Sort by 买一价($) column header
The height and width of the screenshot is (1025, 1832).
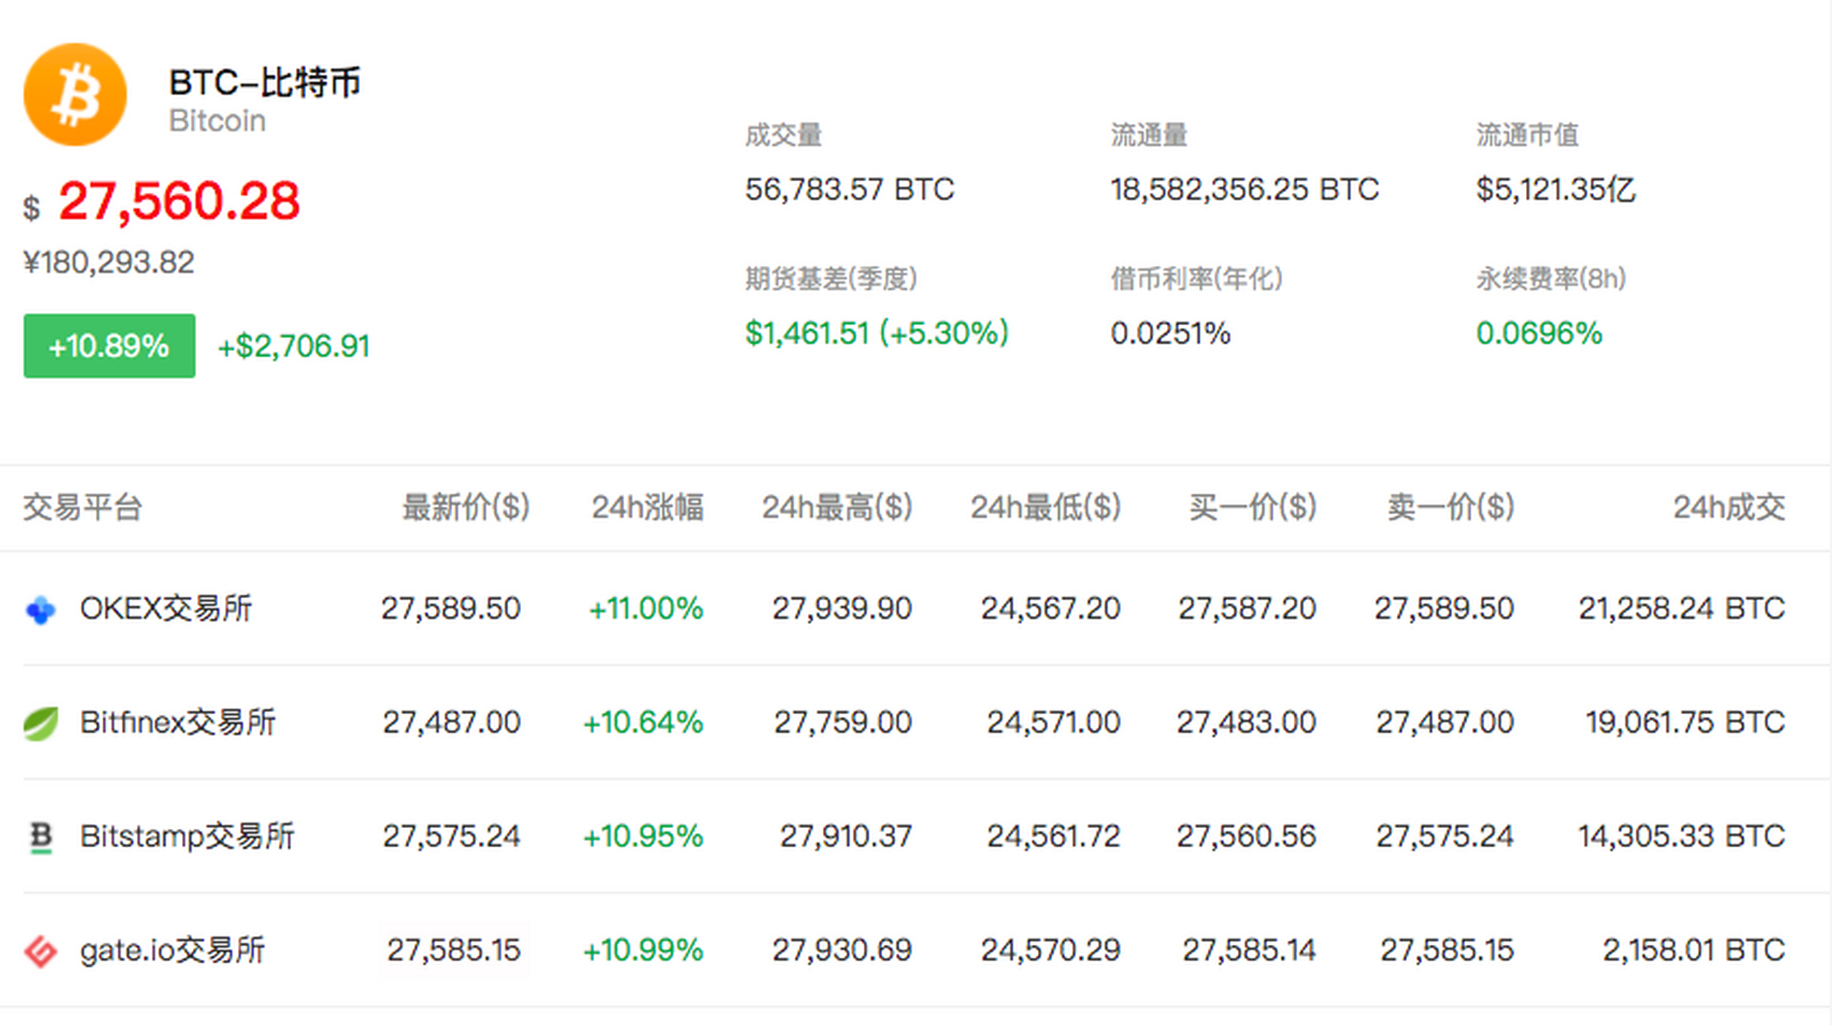1252,508
